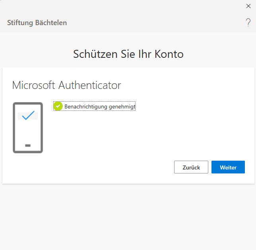This screenshot has height=250, width=256.
Task: Click the Microsoft Authenticator title
Action: [x=66, y=85]
